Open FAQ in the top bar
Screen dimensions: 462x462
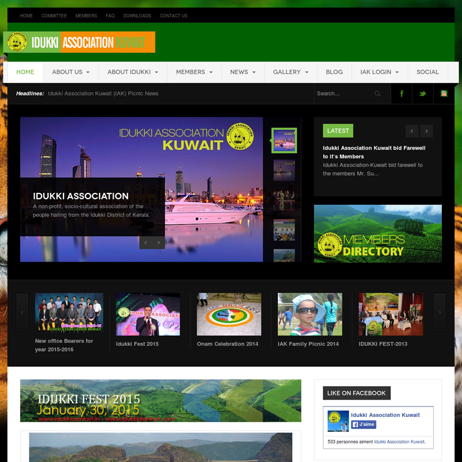click(110, 16)
